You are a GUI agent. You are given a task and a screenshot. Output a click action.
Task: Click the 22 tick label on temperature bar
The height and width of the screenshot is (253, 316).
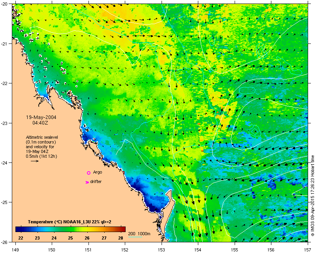21,238
